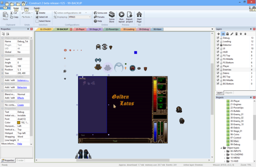Open the Forums icon
The image size is (256, 167).
click(95, 17)
